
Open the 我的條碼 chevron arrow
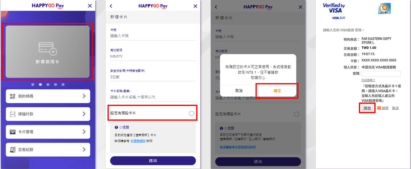(84, 96)
